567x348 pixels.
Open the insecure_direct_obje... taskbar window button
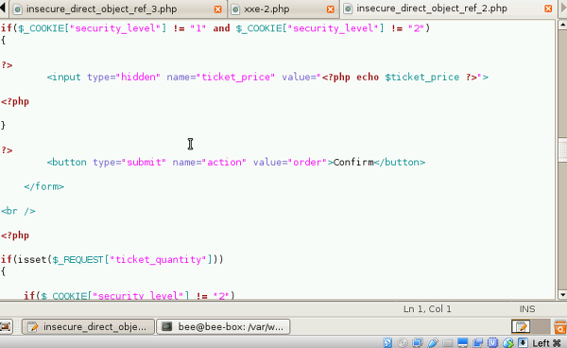88,326
